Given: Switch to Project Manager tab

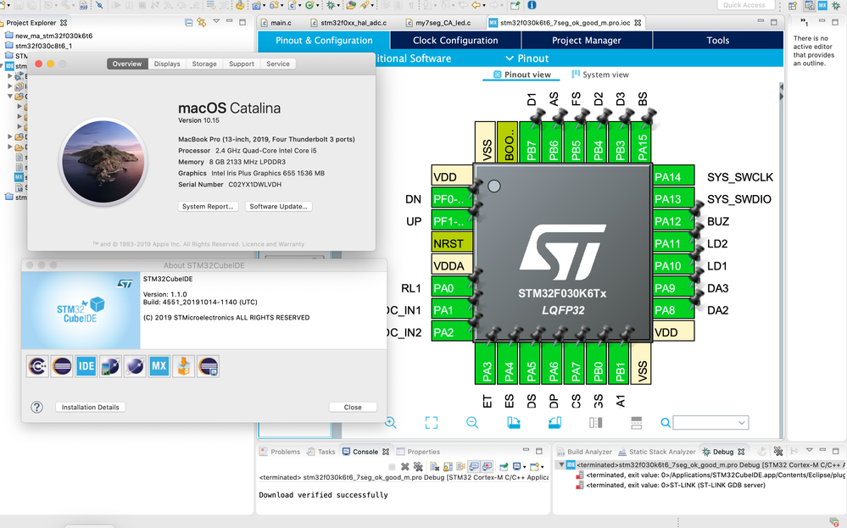Looking at the screenshot, I should pyautogui.click(x=587, y=40).
